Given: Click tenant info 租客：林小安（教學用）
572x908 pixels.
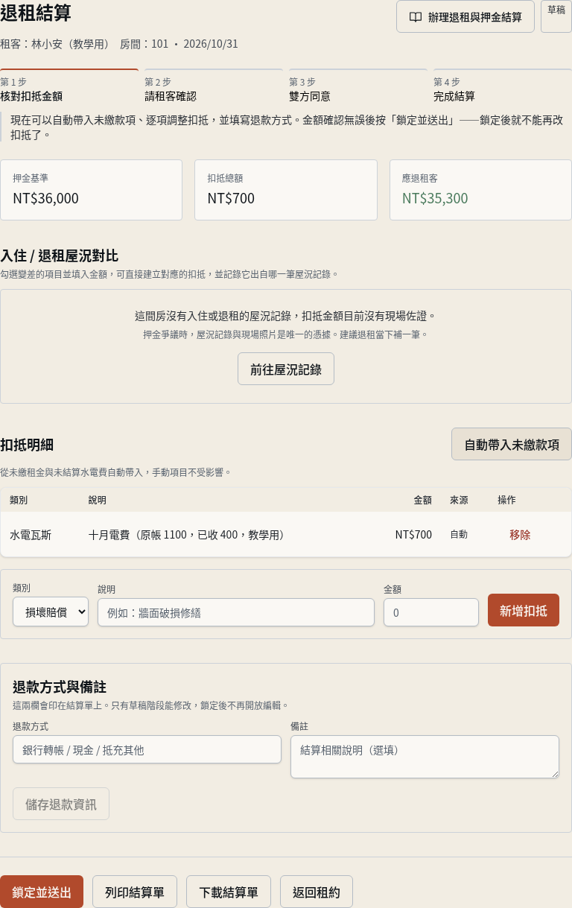Looking at the screenshot, I should (x=55, y=43).
